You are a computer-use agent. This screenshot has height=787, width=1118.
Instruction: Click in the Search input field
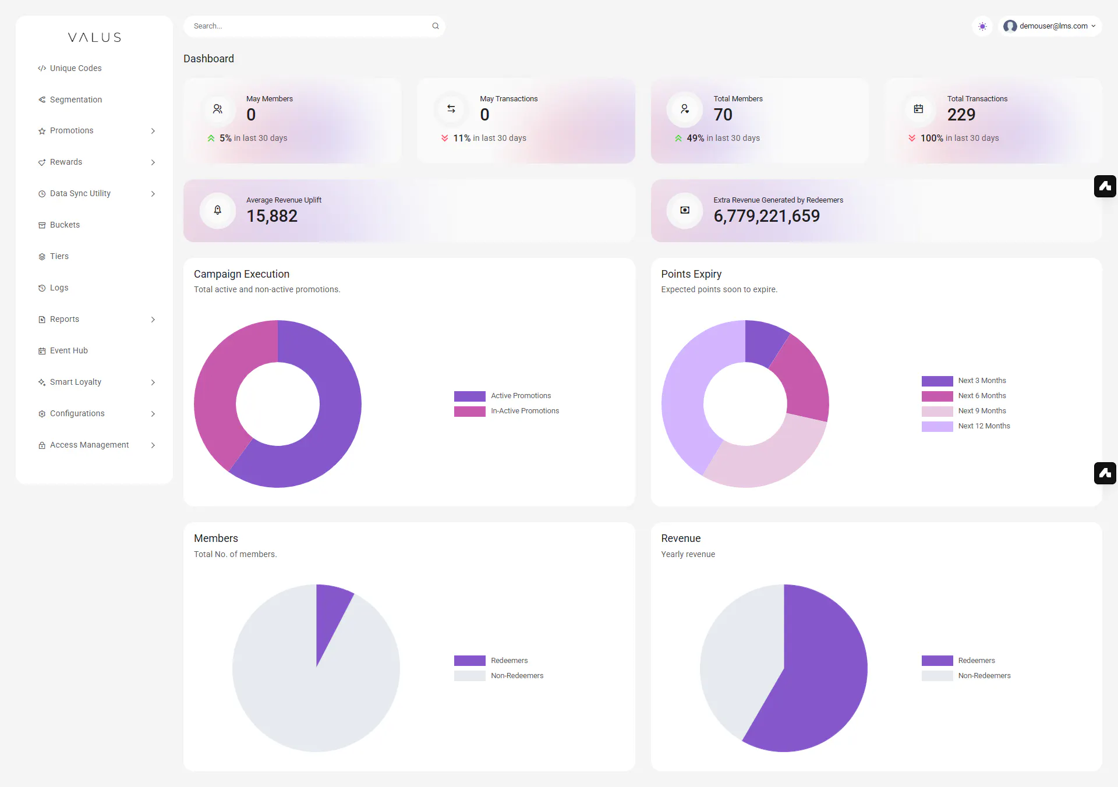tap(314, 26)
